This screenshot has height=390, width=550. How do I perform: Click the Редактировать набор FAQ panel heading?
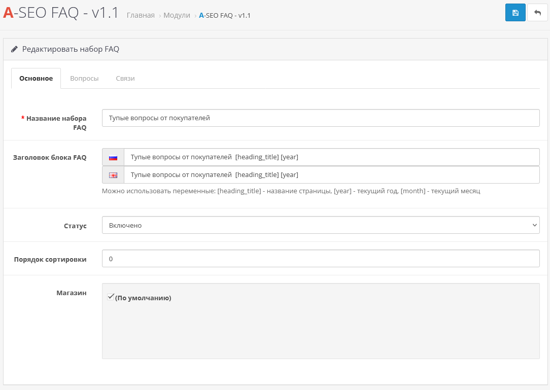71,49
